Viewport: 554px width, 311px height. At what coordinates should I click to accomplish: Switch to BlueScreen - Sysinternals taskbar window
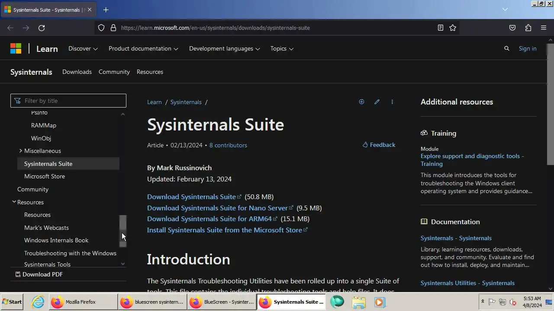pyautogui.click(x=222, y=302)
